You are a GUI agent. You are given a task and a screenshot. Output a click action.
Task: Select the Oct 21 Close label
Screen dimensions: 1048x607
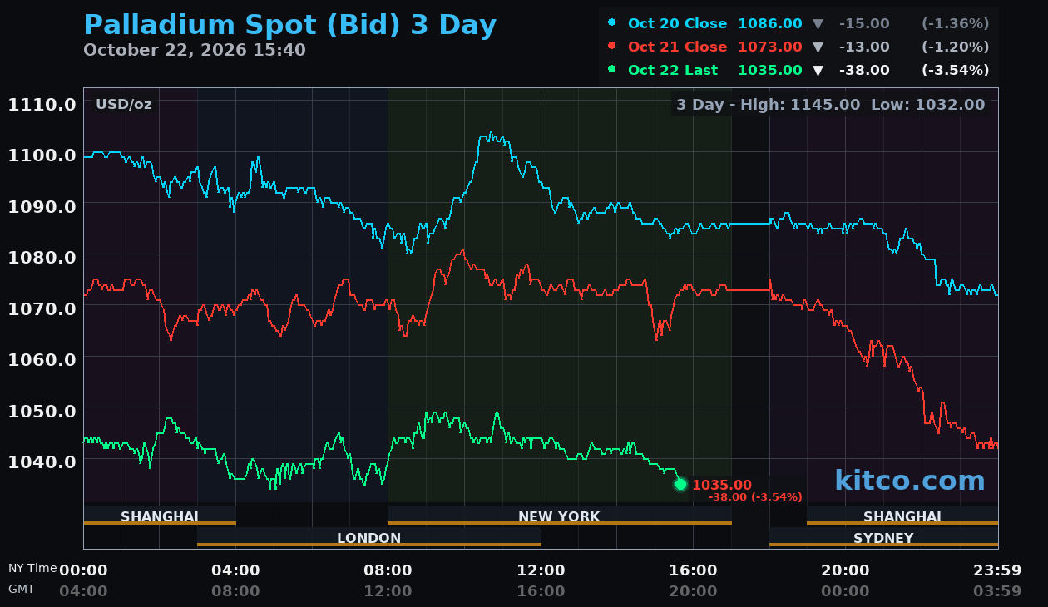[677, 47]
